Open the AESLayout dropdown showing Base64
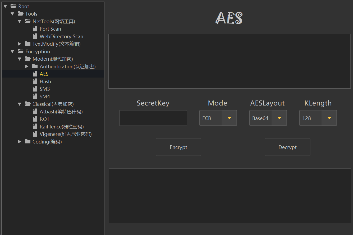The image size is (353, 235). click(x=279, y=118)
